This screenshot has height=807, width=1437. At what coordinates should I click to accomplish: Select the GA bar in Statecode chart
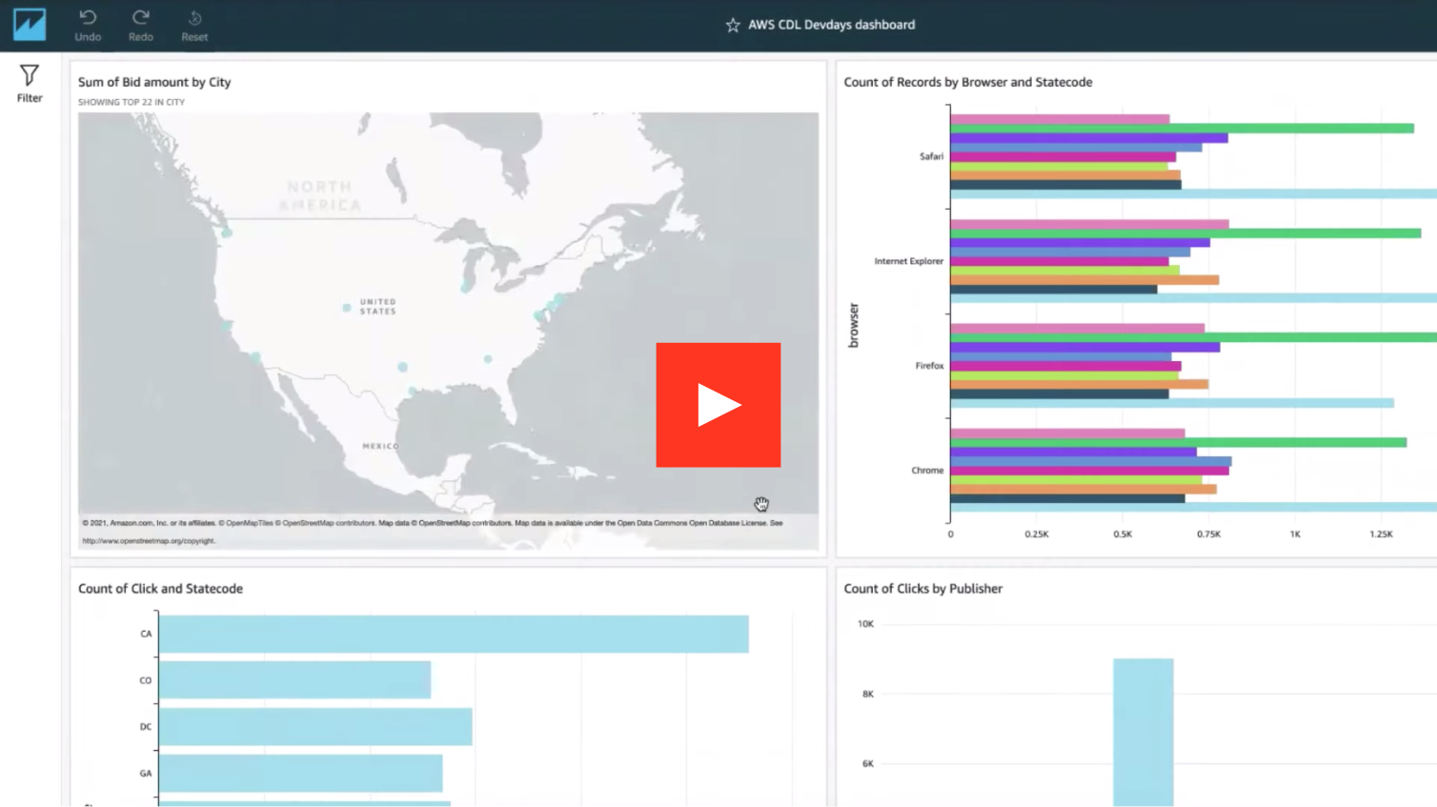tap(300, 774)
